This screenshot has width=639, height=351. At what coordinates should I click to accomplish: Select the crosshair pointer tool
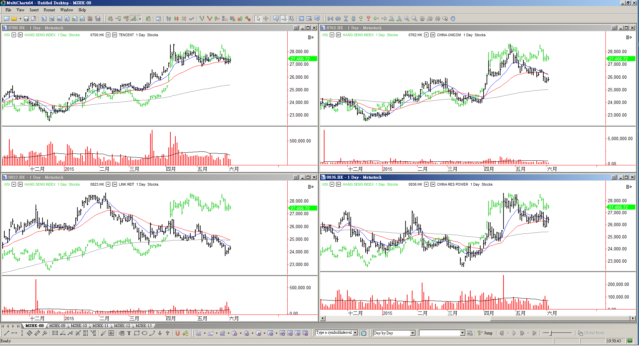click(266, 19)
